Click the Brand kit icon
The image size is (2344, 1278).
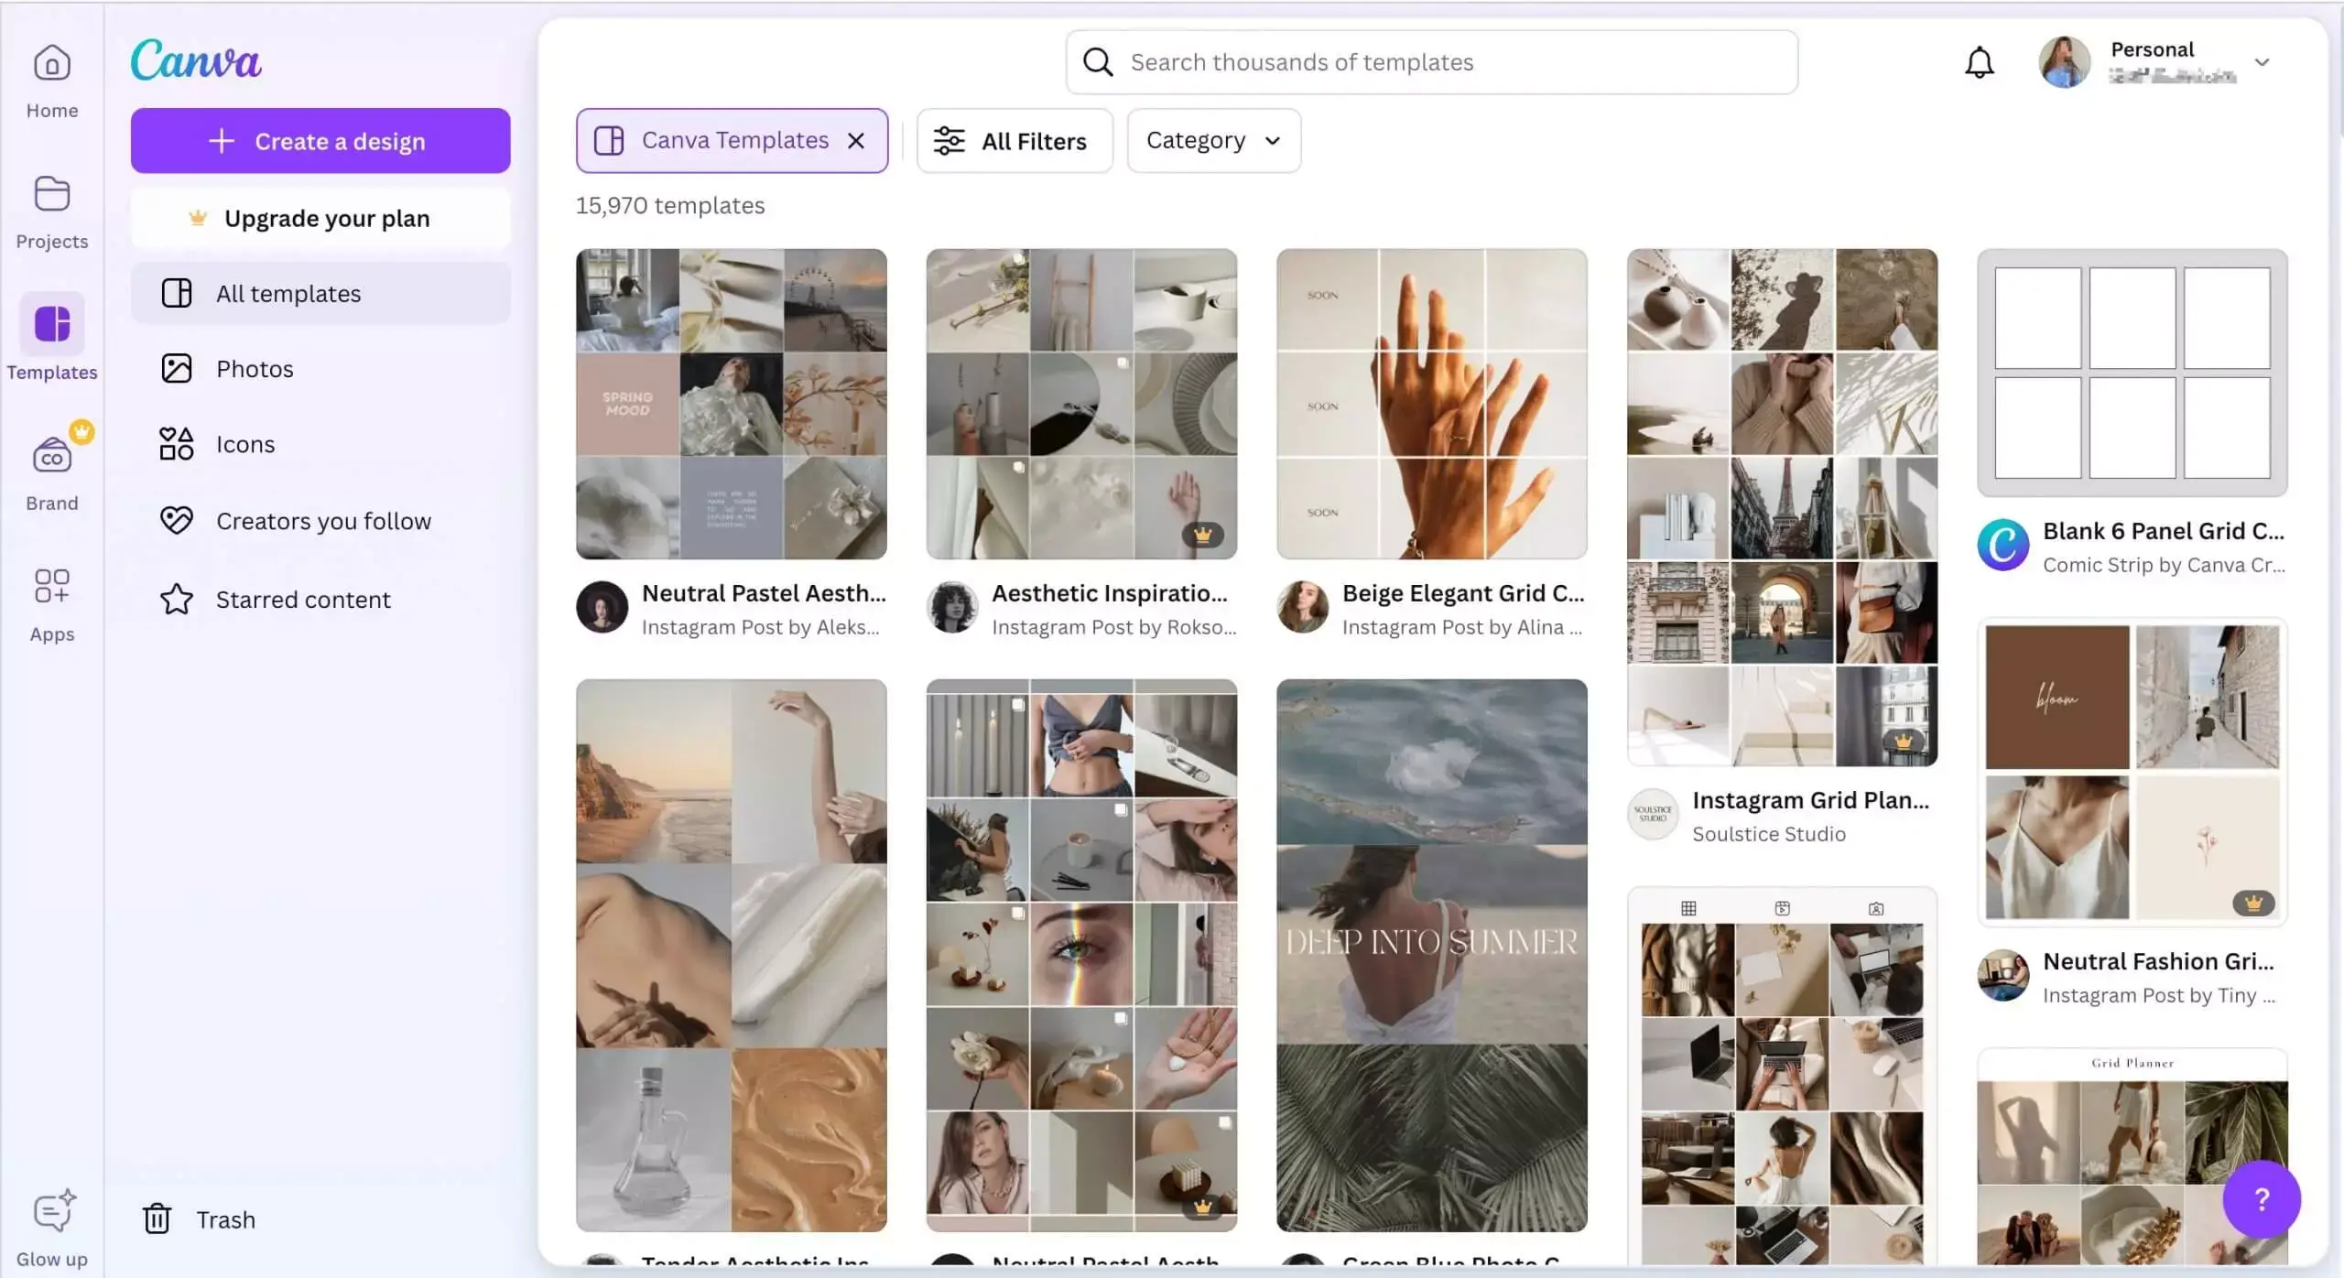(x=52, y=456)
